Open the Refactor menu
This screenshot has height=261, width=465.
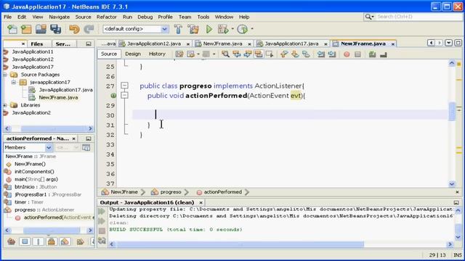point(107,17)
